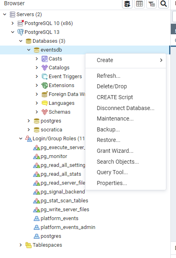The height and width of the screenshot is (258, 176).
Task: Select the pg_monitor role
Action: coord(54,156)
